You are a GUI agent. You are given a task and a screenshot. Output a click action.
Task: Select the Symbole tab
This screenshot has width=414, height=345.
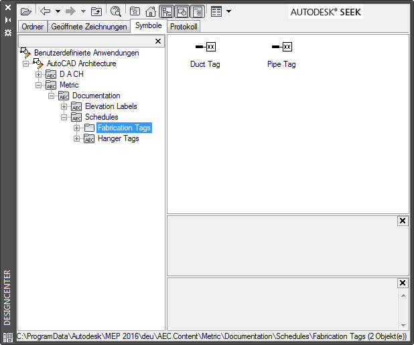tap(149, 25)
